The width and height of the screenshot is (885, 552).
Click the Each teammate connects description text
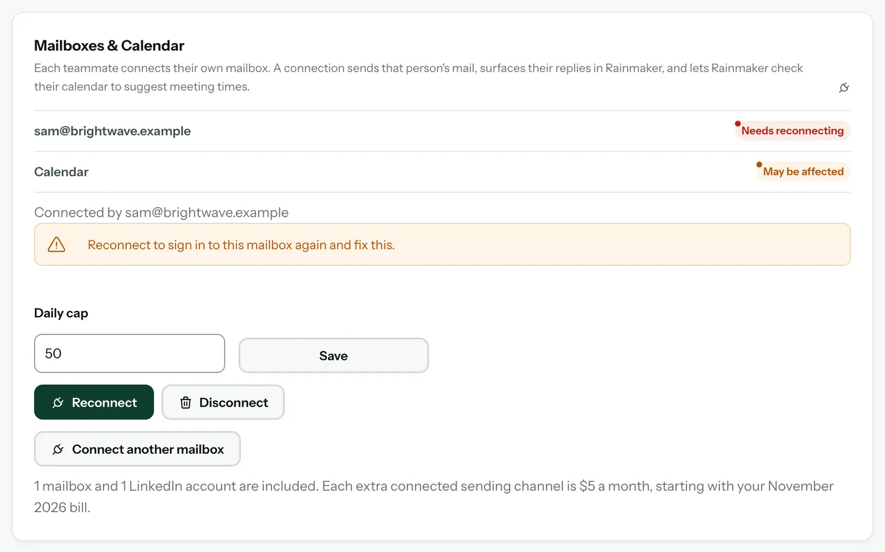tap(419, 77)
